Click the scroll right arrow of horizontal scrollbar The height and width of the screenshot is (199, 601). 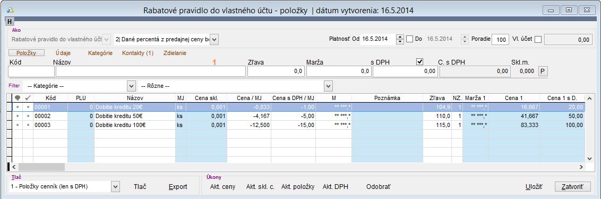(x=581, y=167)
